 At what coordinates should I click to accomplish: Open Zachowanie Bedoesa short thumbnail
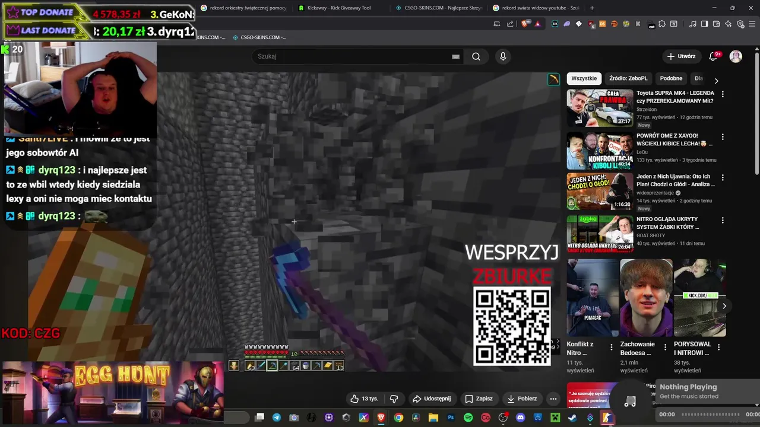click(646, 298)
